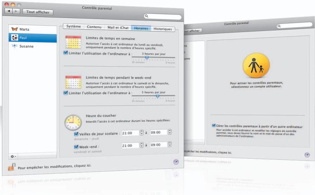Image resolution: width=315 pixels, height=195 pixels.
Task: Toggle weekend computer use limit checkbox
Action: (x=66, y=93)
